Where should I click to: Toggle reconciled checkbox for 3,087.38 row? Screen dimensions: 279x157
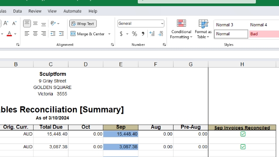243,147
